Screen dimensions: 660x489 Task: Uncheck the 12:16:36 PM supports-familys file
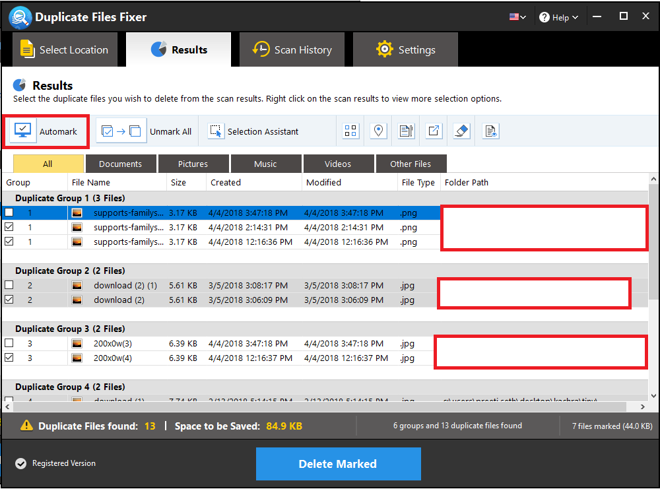click(9, 241)
